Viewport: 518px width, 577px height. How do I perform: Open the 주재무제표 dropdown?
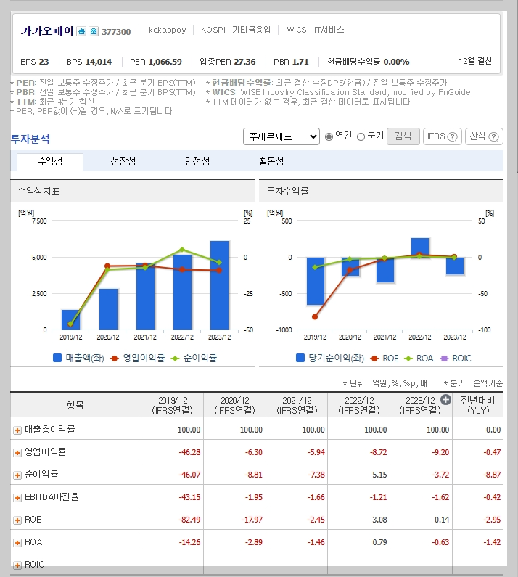(x=281, y=136)
